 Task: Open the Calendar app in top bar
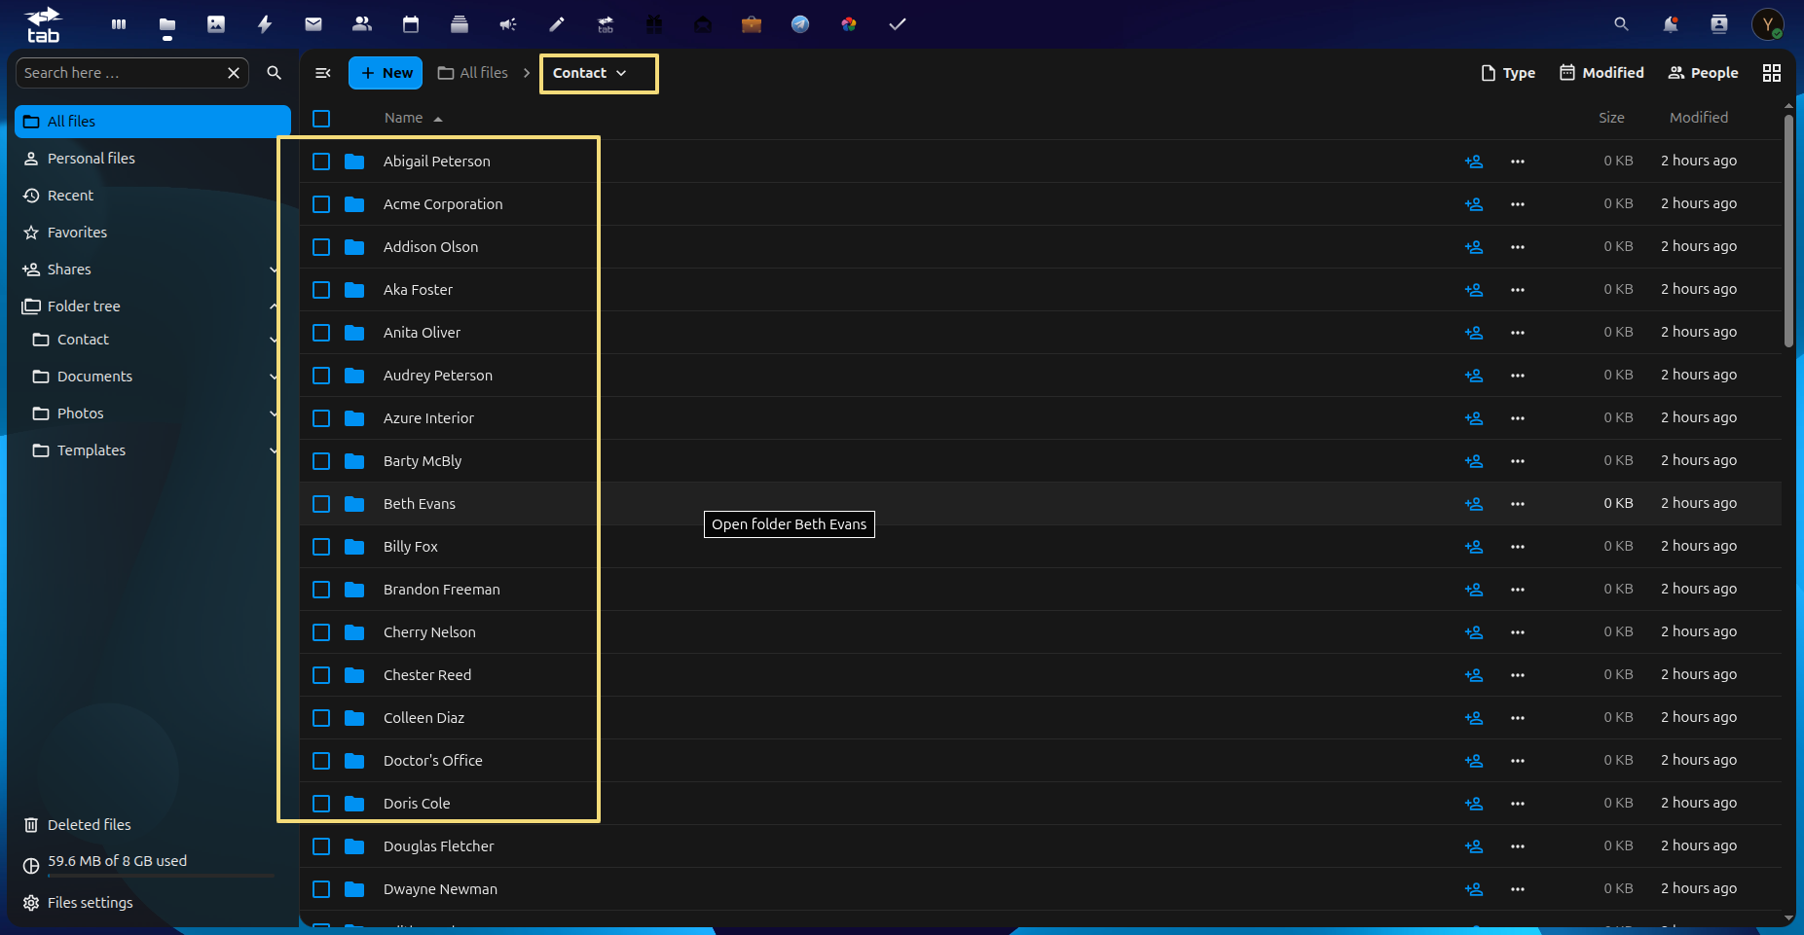pyautogui.click(x=411, y=24)
